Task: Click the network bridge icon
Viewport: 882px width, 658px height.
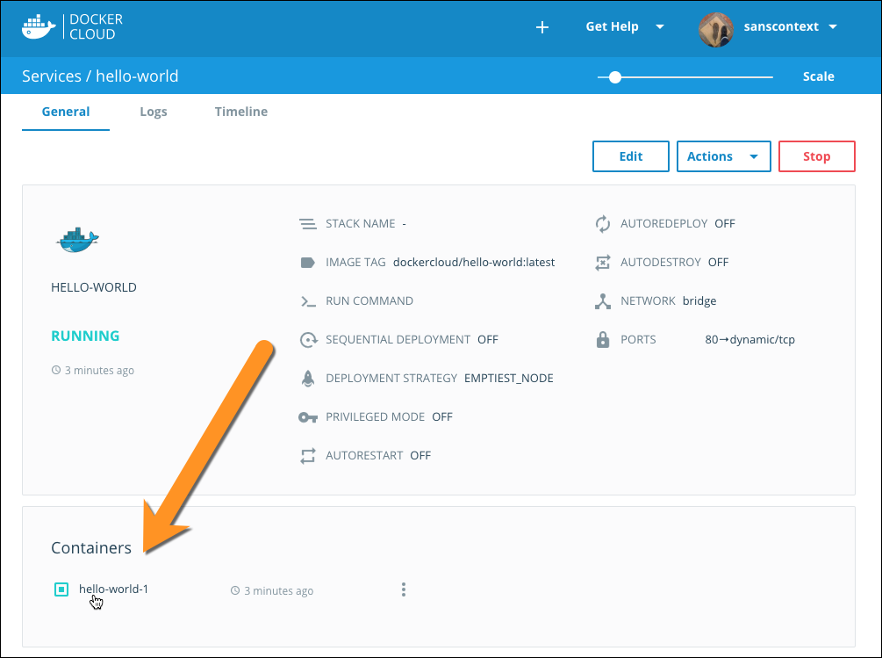Action: [602, 301]
